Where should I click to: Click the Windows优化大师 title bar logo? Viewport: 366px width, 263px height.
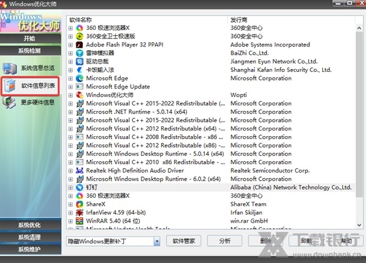coord(4,4)
